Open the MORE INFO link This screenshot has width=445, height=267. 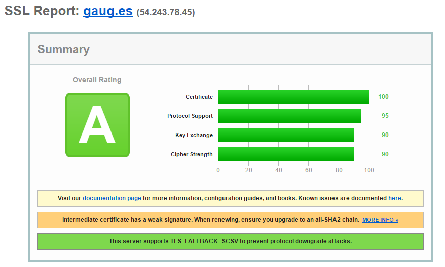pyautogui.click(x=380, y=220)
